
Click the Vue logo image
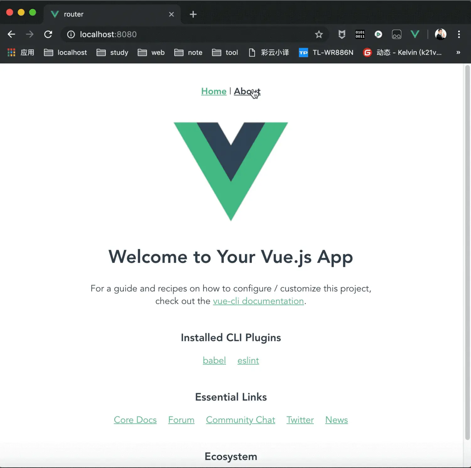click(x=231, y=171)
